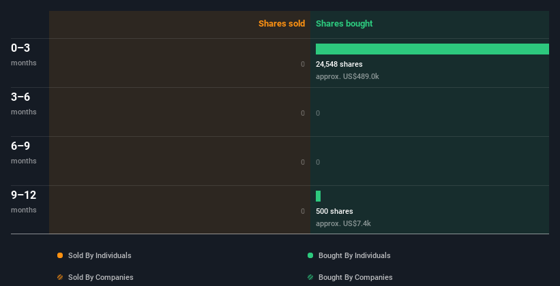The image size is (560, 286).
Task: Select the 3–6 months row label
Action: click(x=24, y=104)
